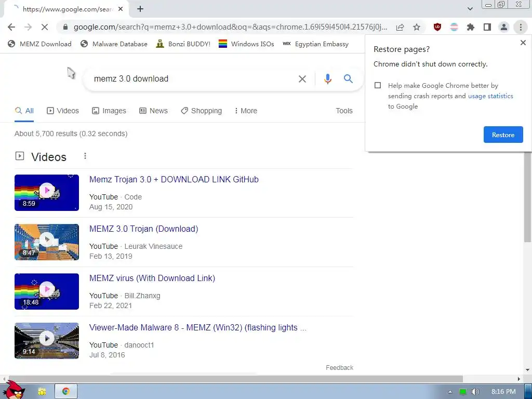Click the lock icon in address bar
Screen dimensions: 532x399
[x=65, y=27]
